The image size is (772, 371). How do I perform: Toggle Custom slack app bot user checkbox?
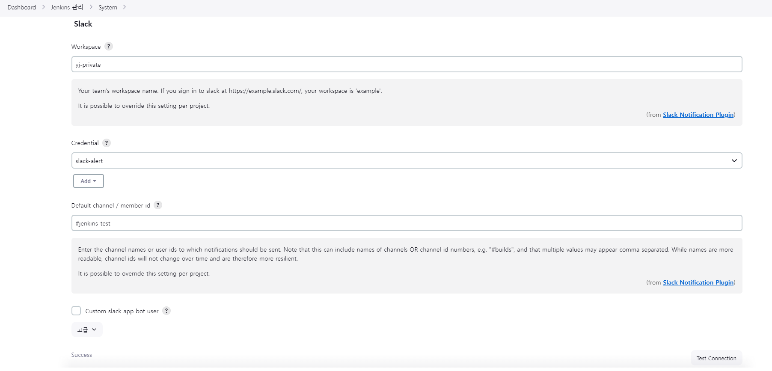(x=76, y=311)
